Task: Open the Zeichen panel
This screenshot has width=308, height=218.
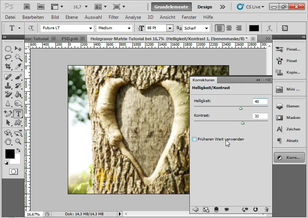Action: click(289, 129)
